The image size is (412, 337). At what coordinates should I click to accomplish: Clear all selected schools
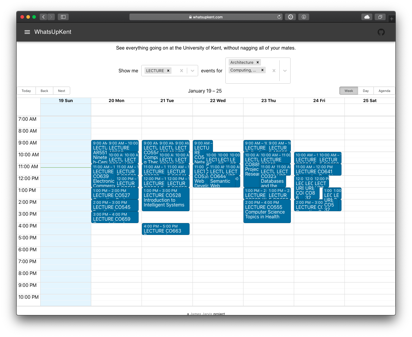coord(274,71)
